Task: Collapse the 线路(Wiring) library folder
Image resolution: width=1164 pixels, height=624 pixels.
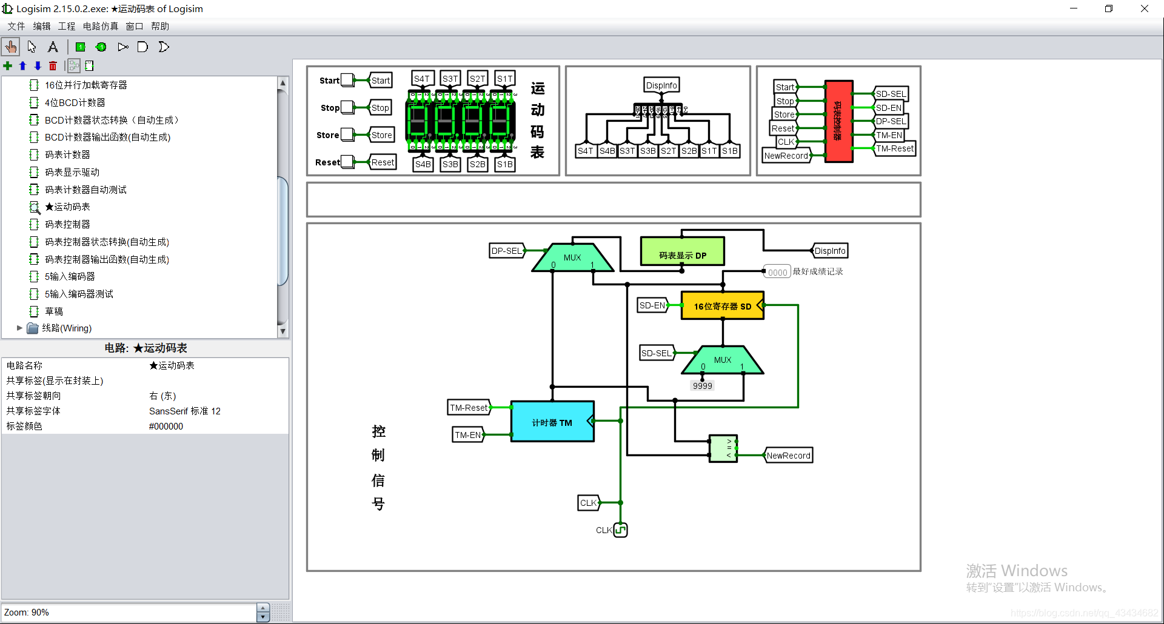Action: click(19, 328)
